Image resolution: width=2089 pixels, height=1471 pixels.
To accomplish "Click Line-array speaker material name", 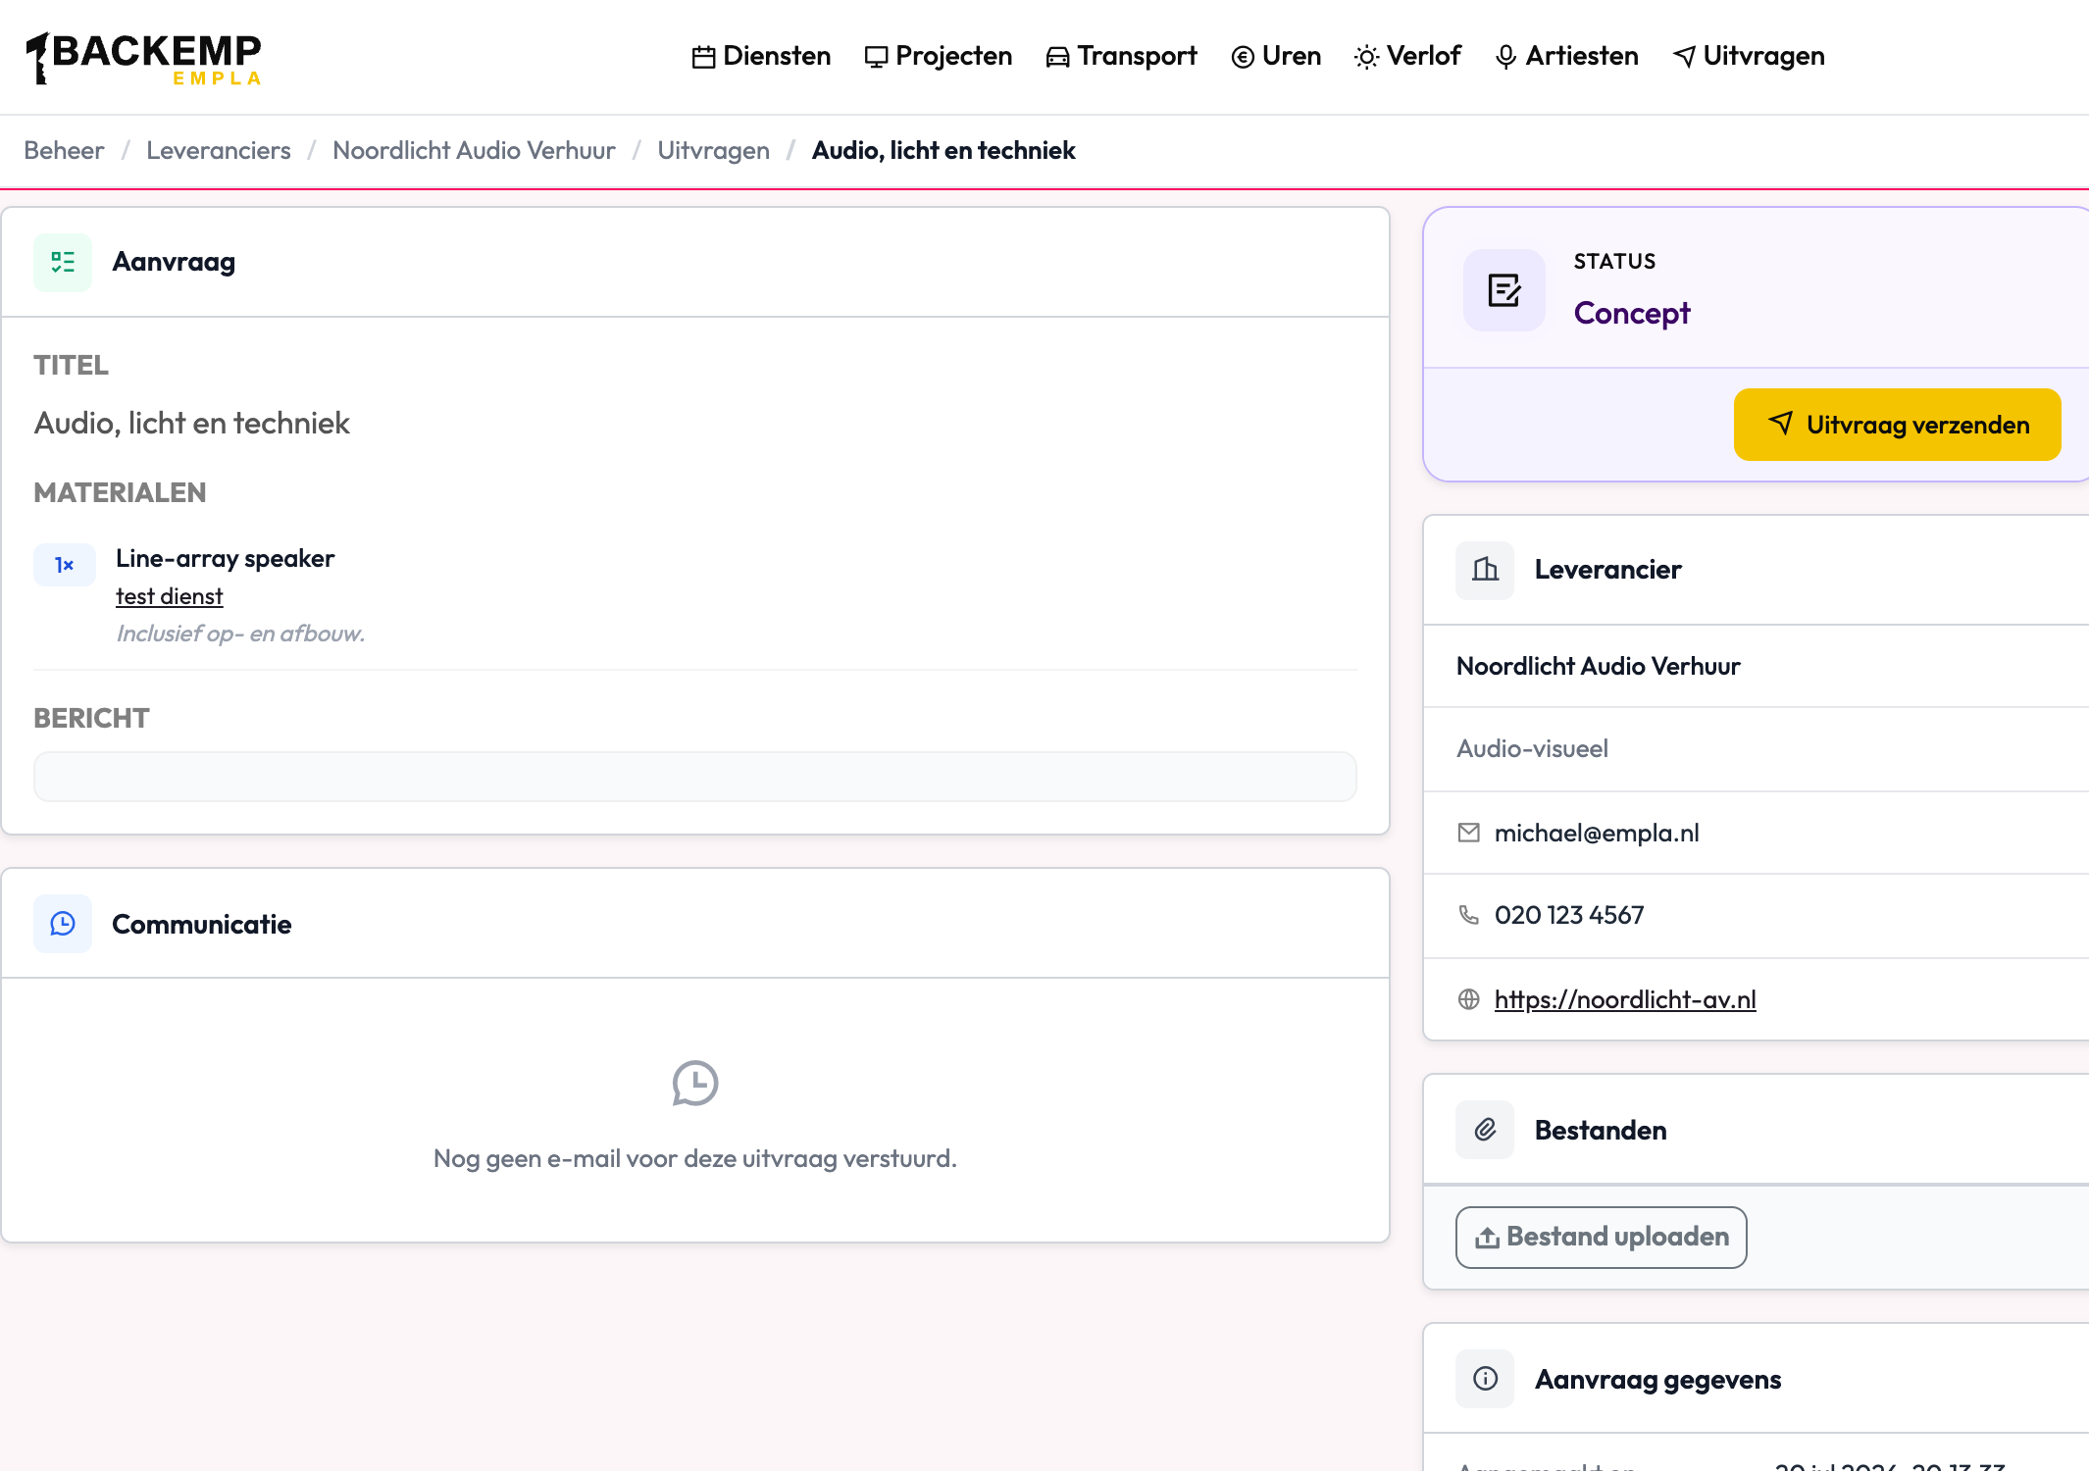I will click(x=225, y=558).
